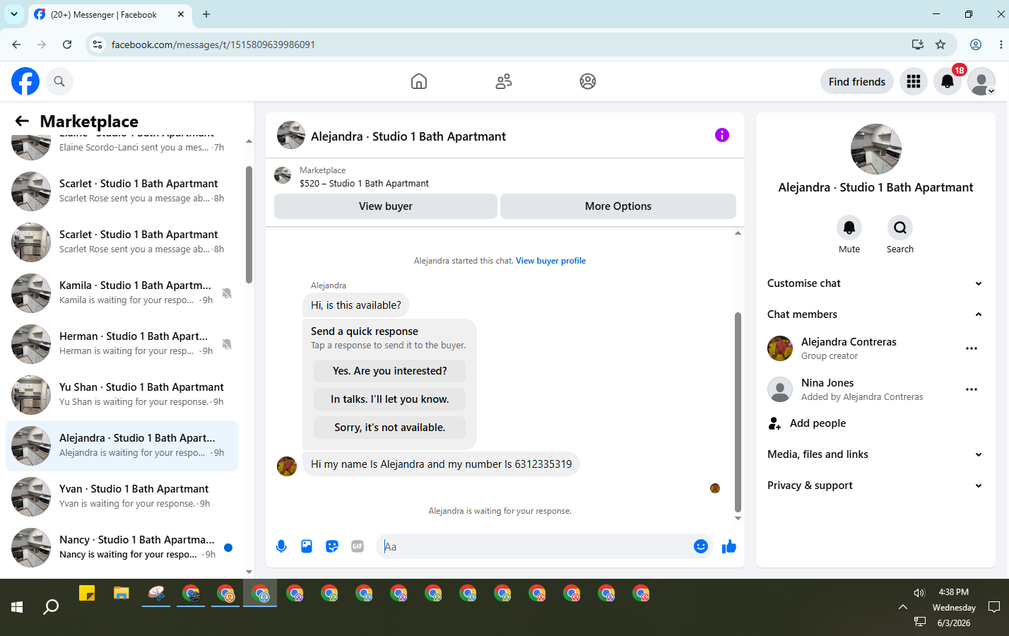Go to the Home feed icon
The height and width of the screenshot is (636, 1009).
419,81
